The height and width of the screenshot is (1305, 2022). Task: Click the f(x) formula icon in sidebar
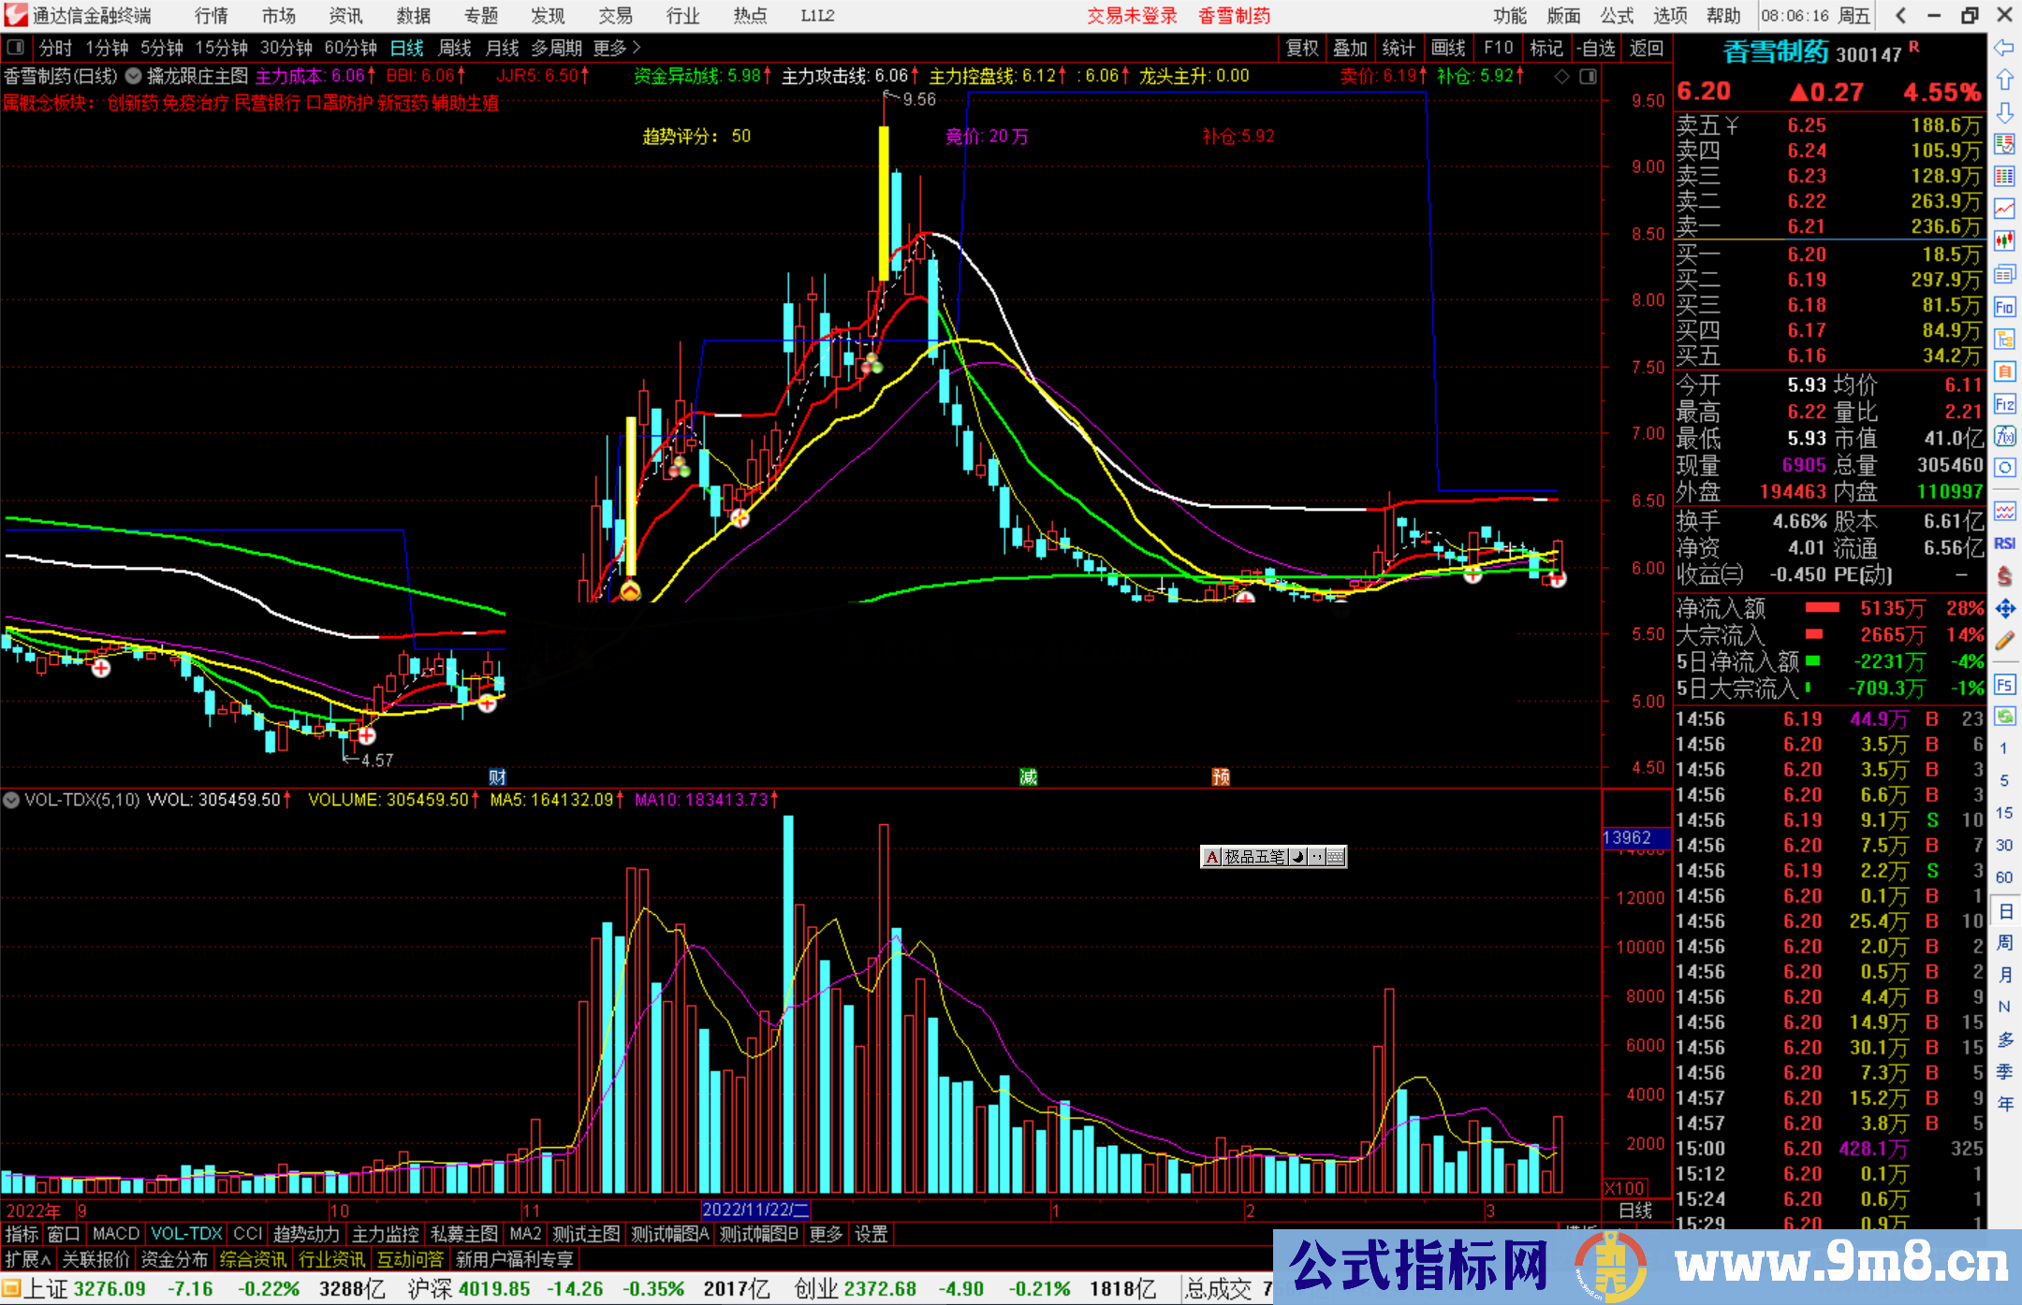coord(2004,436)
